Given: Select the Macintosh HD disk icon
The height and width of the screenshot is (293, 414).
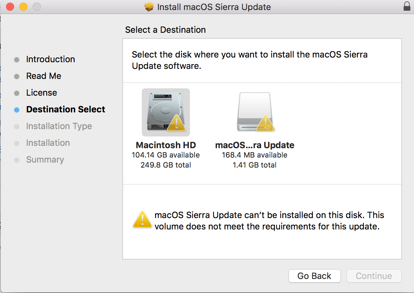Looking at the screenshot, I should tap(166, 112).
